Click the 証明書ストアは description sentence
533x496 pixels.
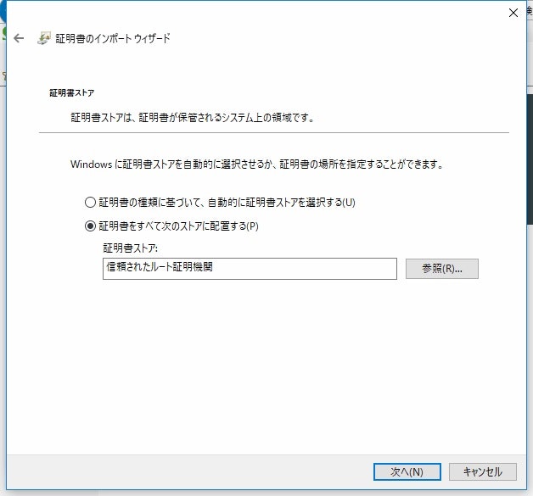click(x=193, y=118)
